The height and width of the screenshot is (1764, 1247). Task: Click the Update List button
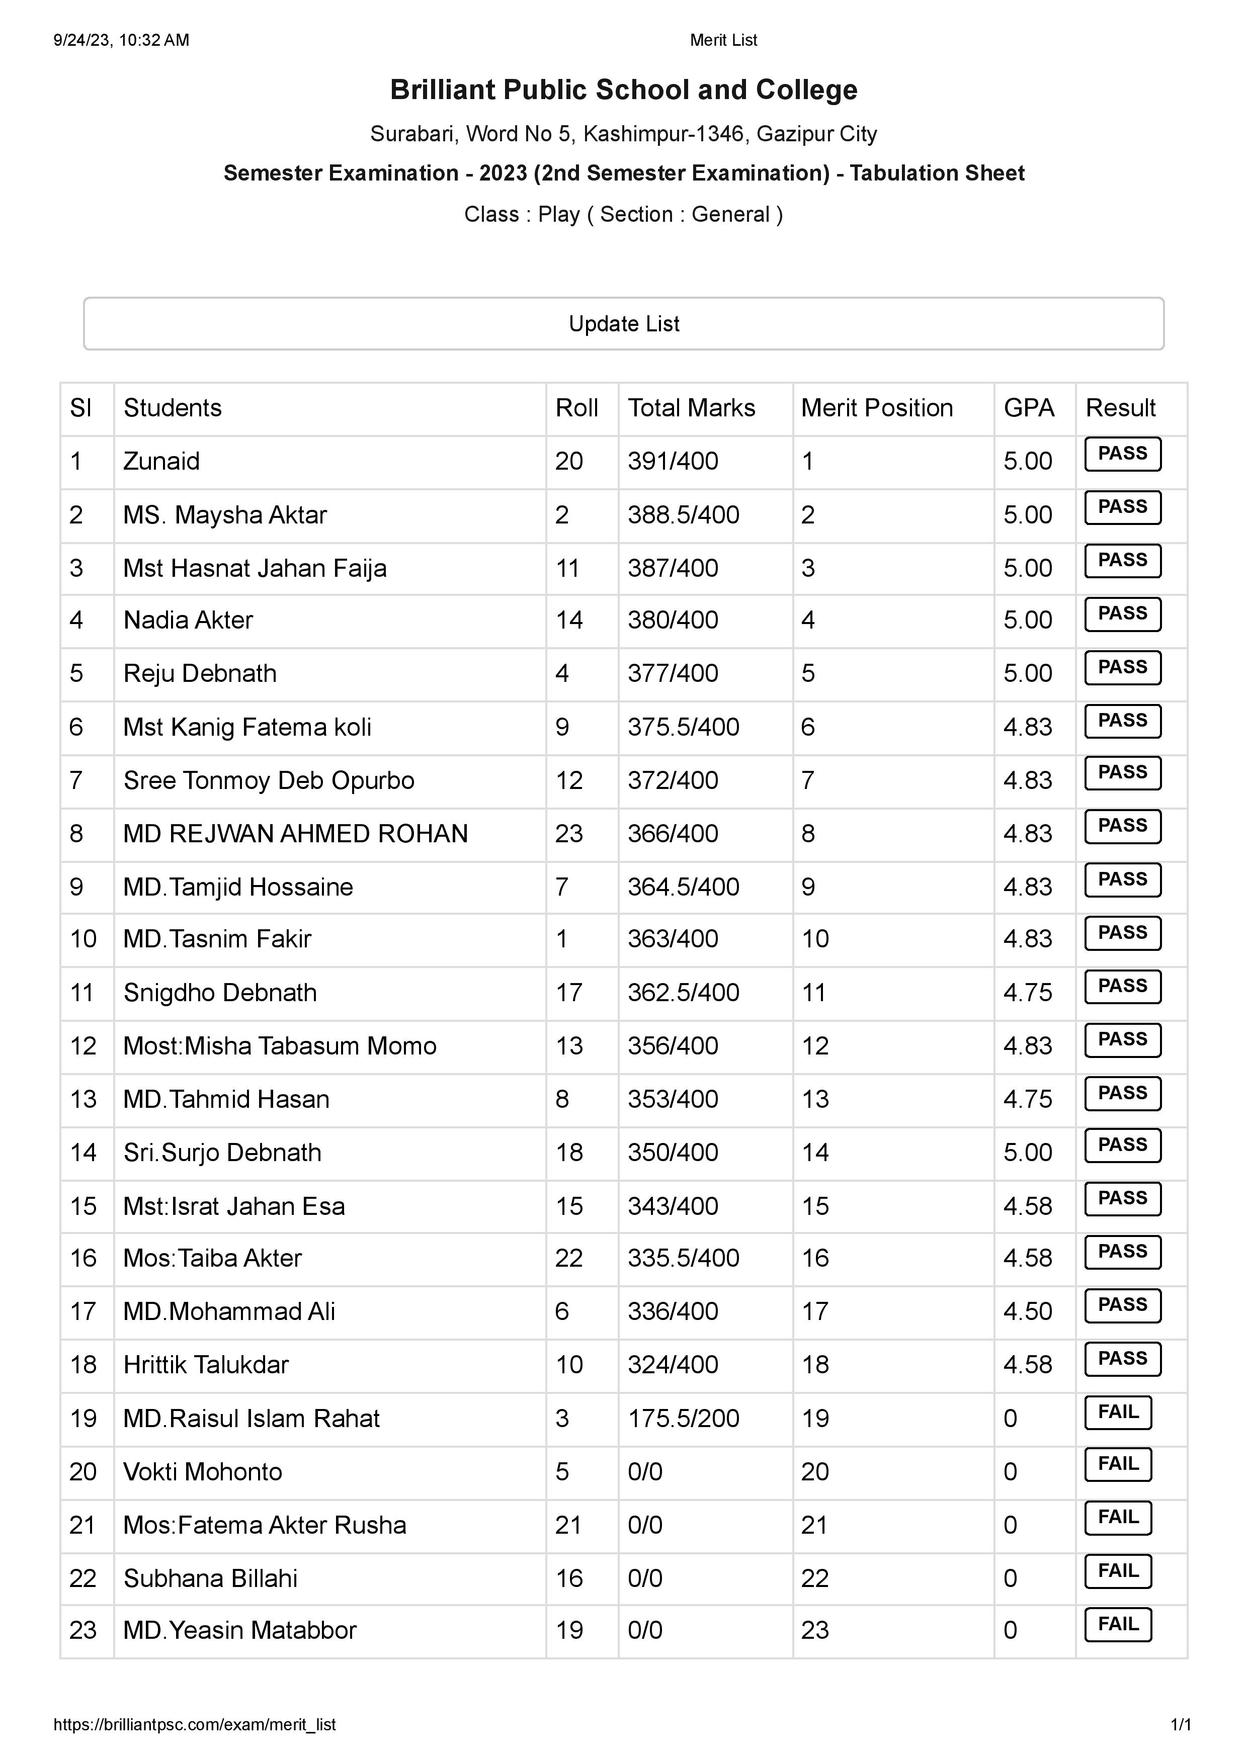point(623,323)
